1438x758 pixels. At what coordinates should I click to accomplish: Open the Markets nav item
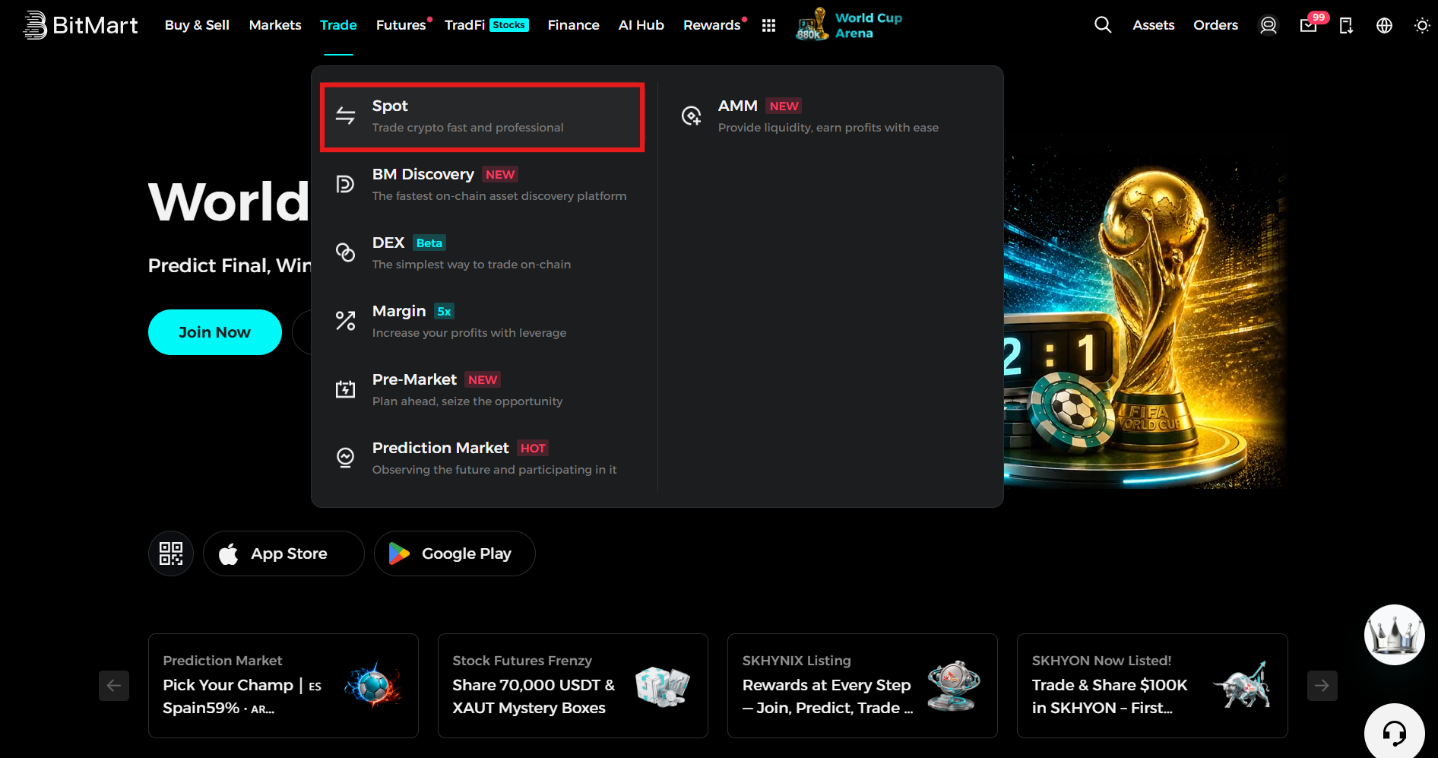[275, 25]
